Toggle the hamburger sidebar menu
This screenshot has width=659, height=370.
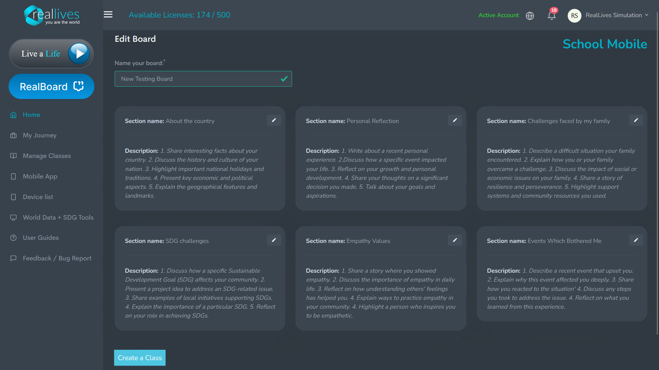pos(108,14)
